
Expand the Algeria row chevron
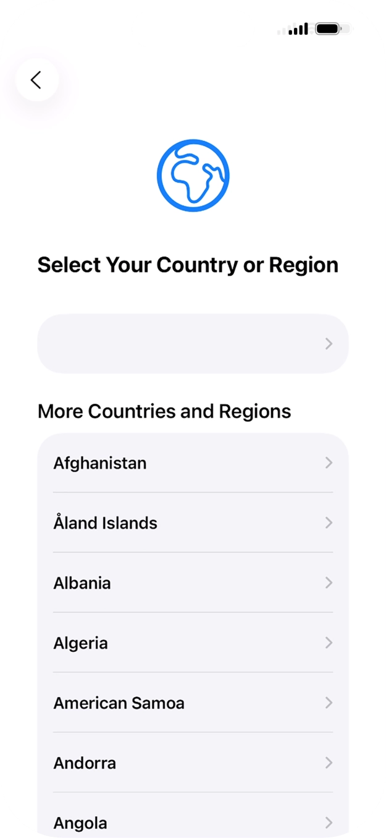coord(328,643)
